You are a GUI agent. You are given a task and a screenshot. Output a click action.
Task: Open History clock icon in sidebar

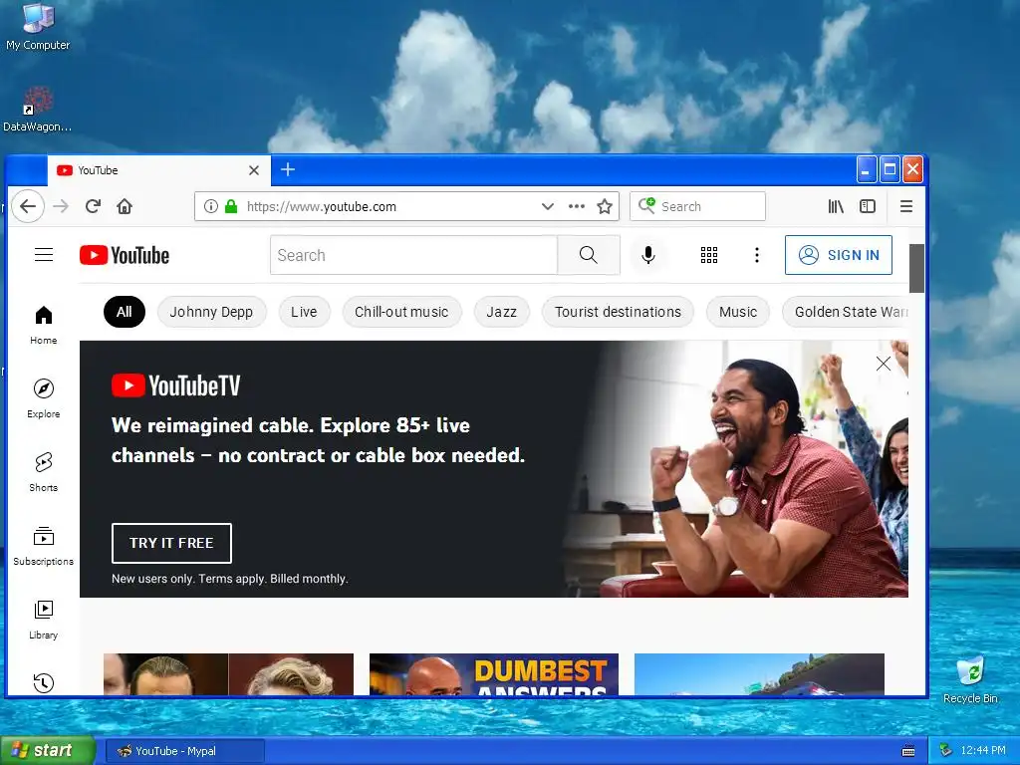44,682
